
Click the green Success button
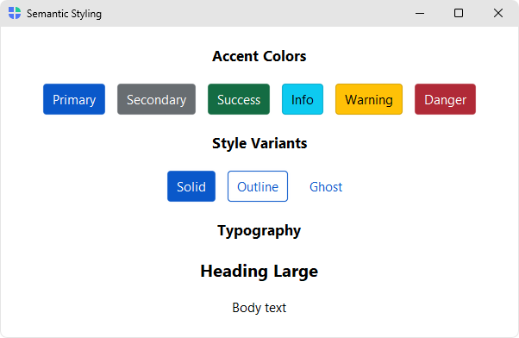pyautogui.click(x=239, y=99)
